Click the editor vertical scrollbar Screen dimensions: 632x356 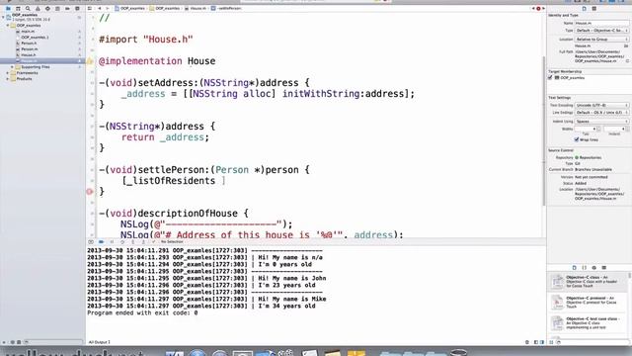(x=543, y=132)
